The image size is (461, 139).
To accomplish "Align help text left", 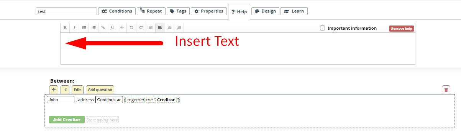I will click(x=160, y=28).
